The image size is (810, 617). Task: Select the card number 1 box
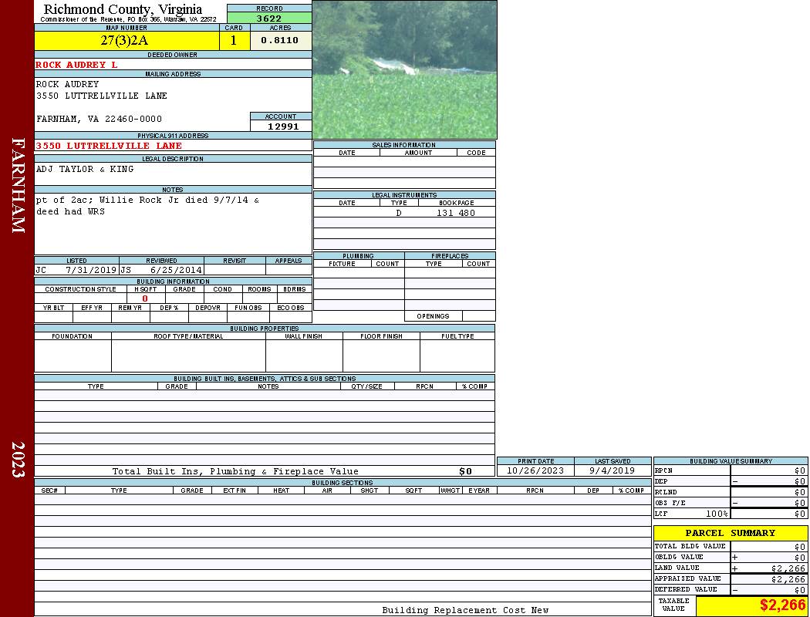click(234, 41)
